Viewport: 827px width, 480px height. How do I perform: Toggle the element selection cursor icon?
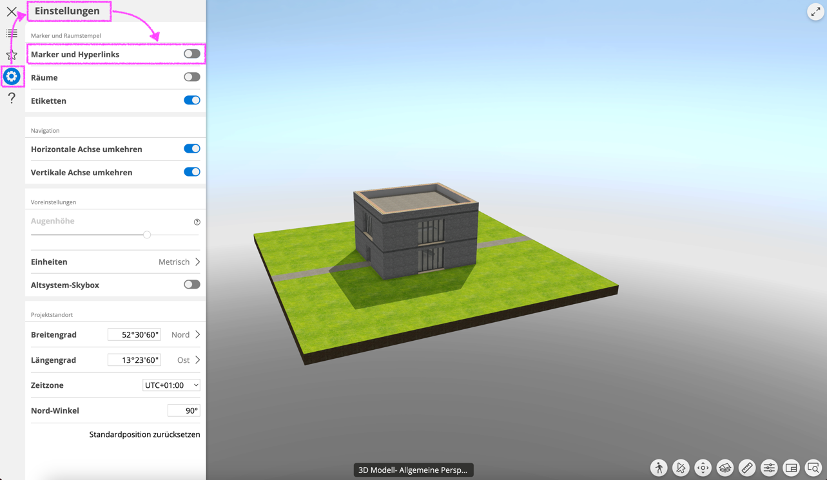(681, 468)
